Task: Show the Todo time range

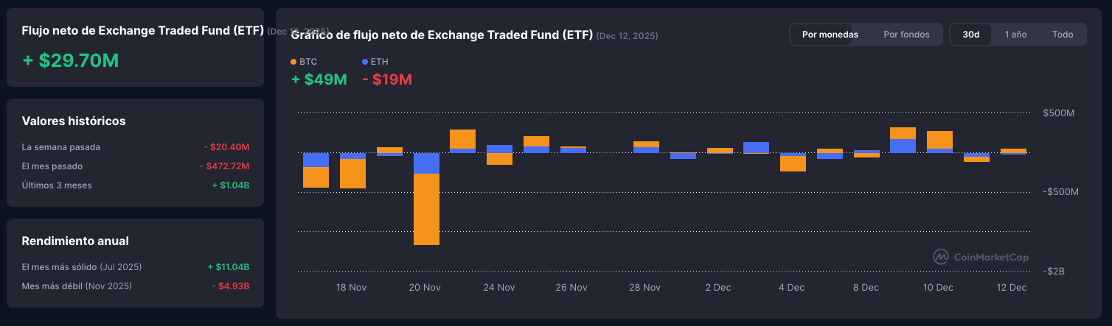Action: [x=1063, y=35]
